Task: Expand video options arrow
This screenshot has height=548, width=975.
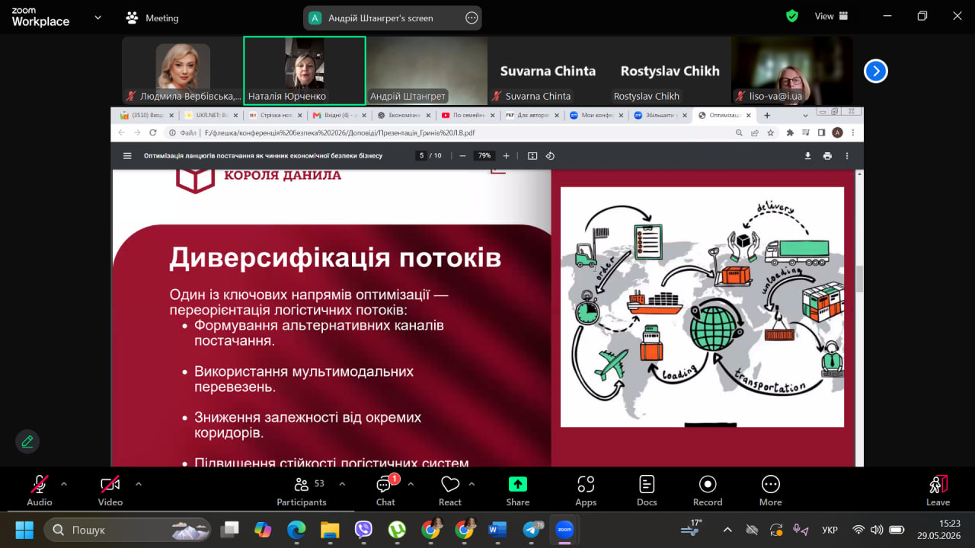Action: point(138,483)
